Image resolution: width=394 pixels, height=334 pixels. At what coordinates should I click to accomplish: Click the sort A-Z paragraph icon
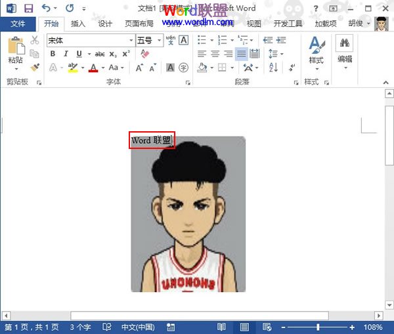274,68
